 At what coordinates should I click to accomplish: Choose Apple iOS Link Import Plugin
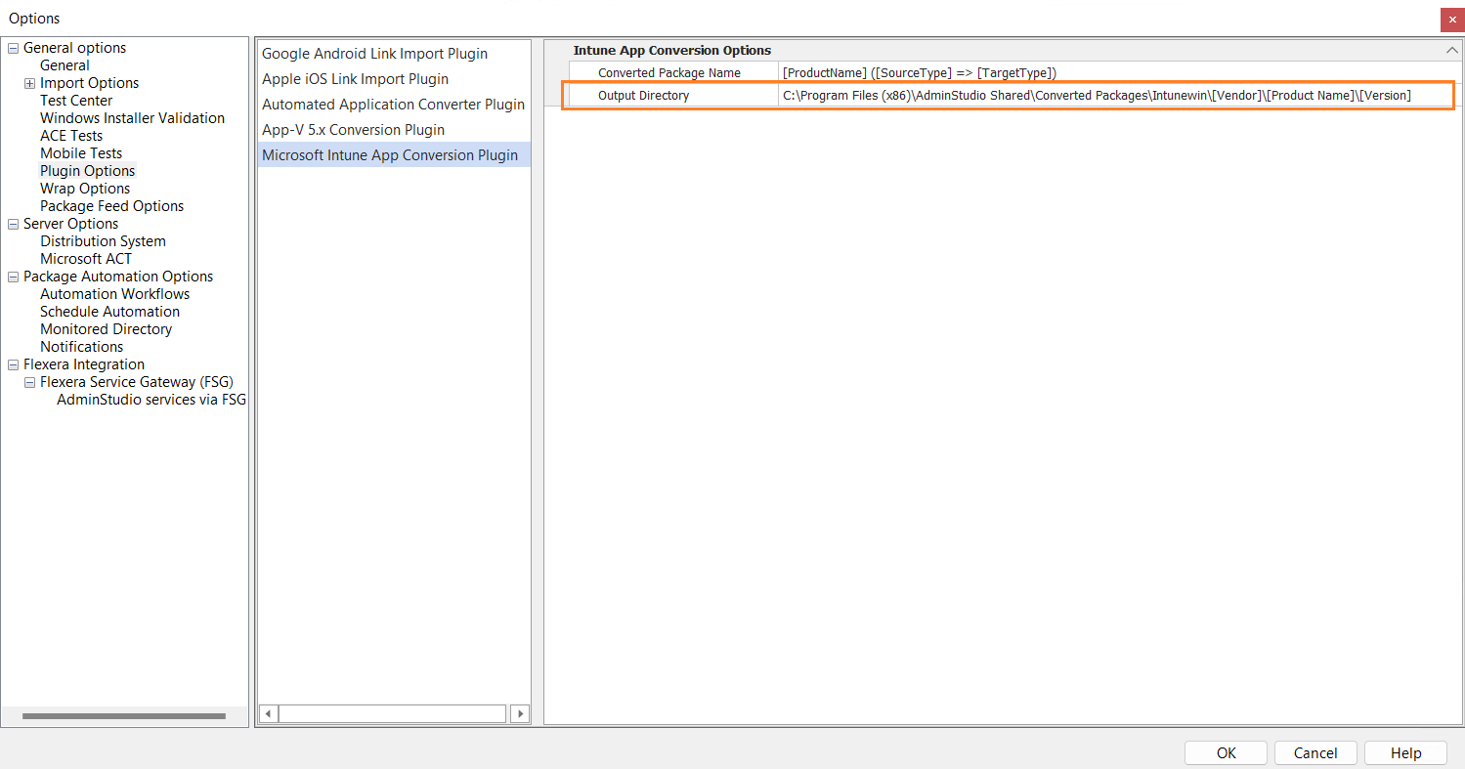coord(355,79)
